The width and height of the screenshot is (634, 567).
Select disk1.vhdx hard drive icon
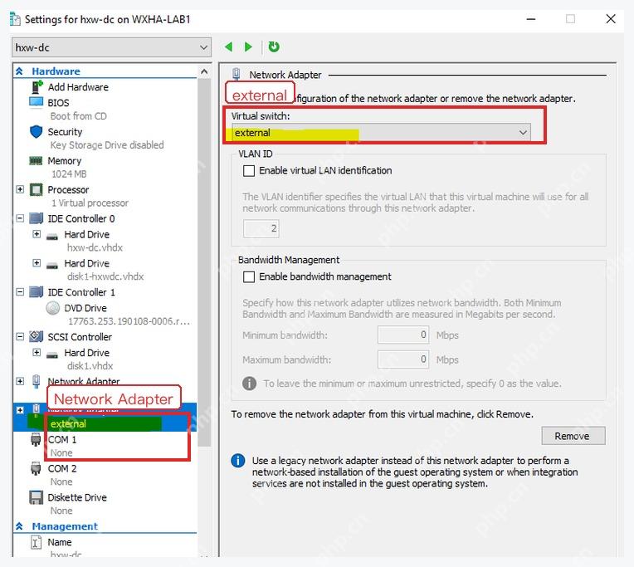51,354
